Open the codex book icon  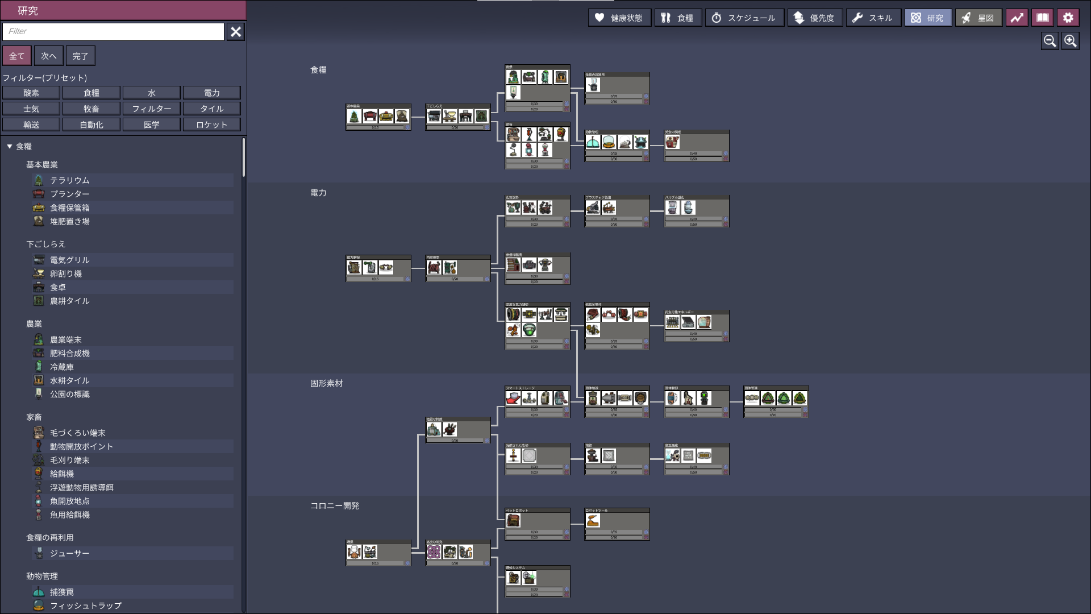(x=1043, y=18)
